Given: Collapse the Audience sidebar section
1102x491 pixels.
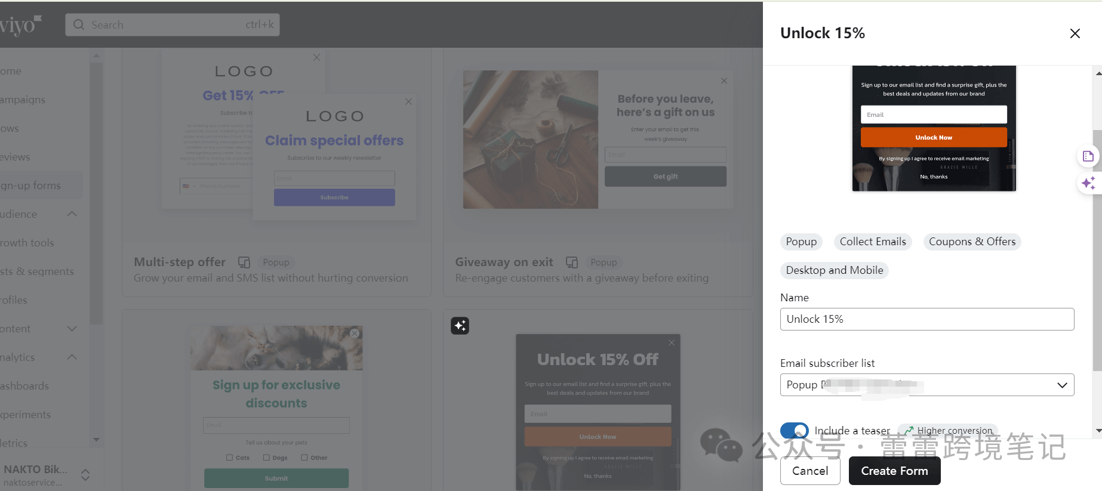Looking at the screenshot, I should pos(72,214).
